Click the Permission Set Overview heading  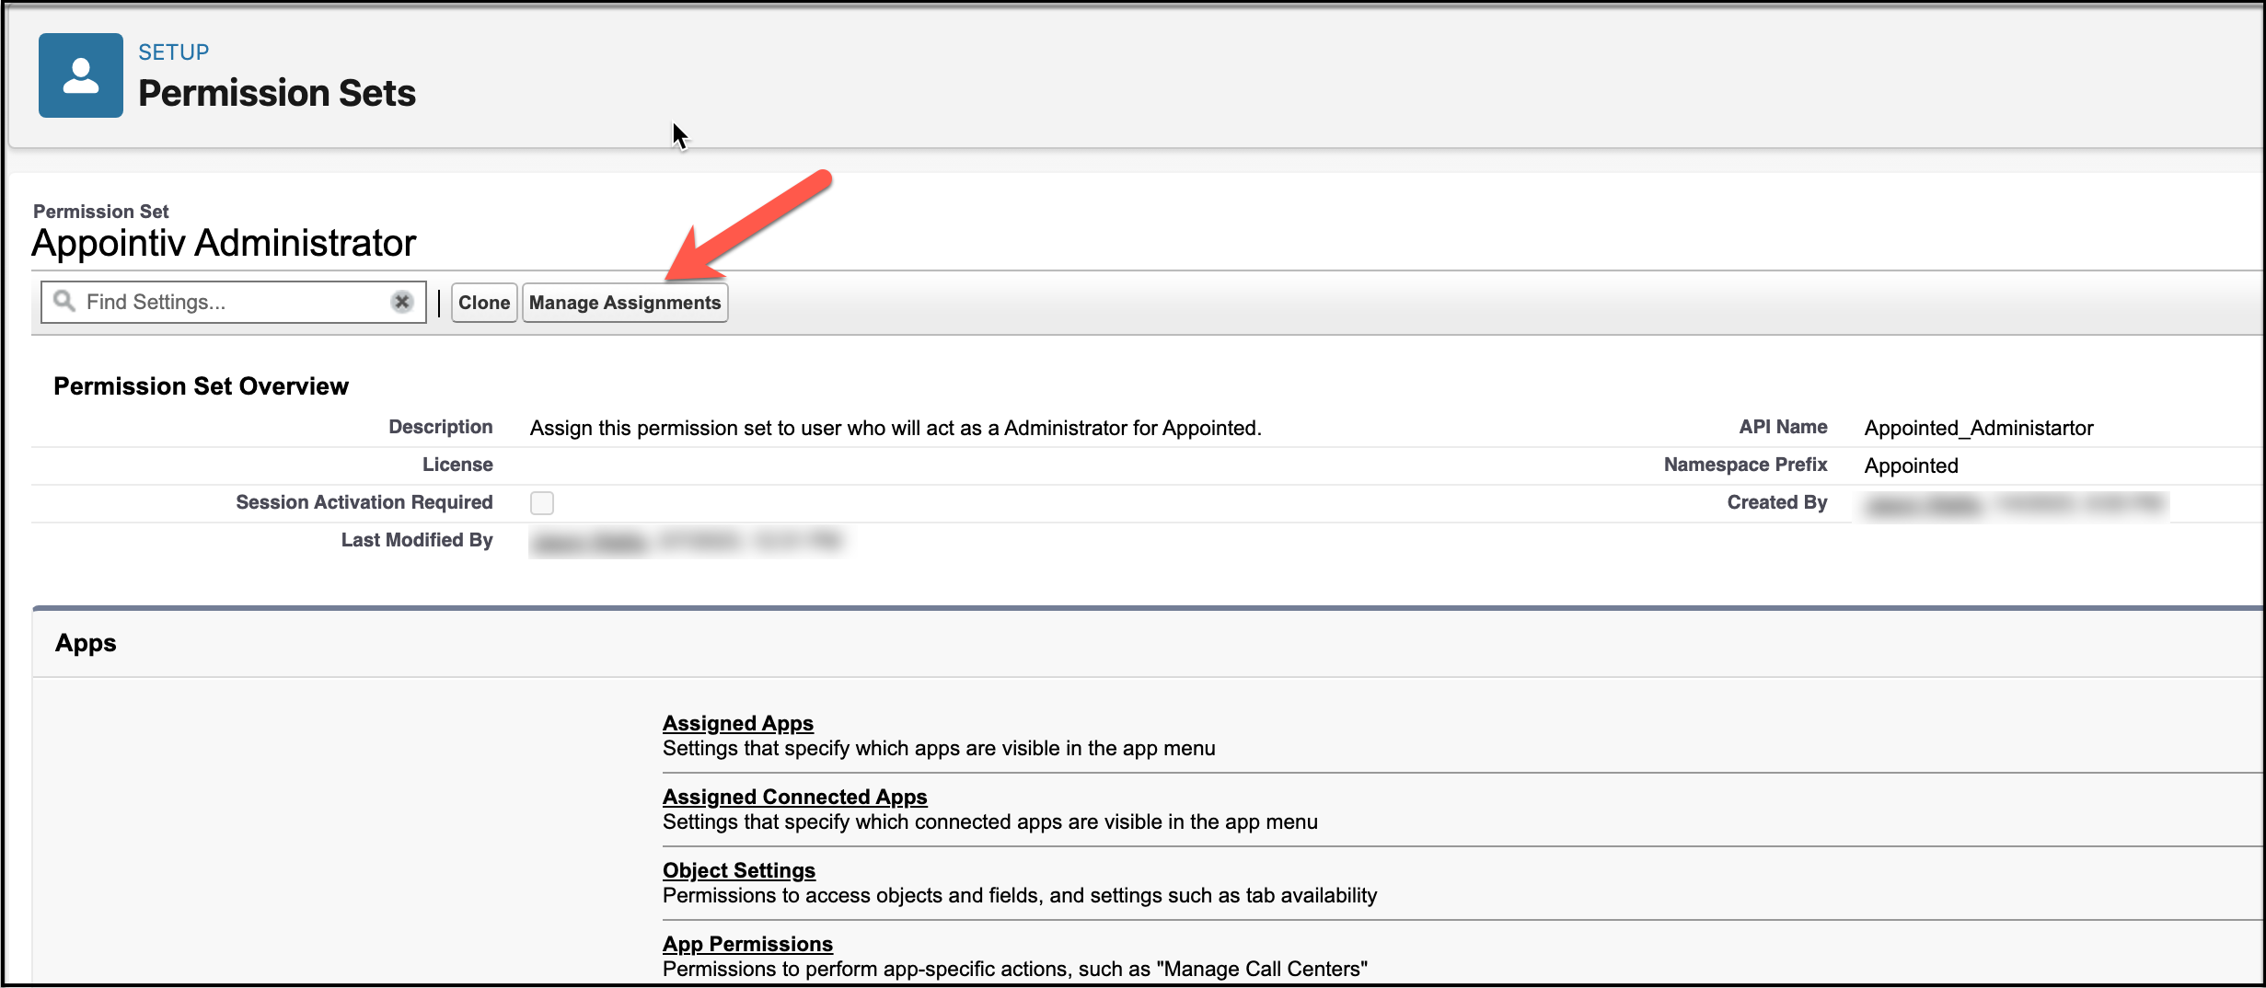pyautogui.click(x=201, y=386)
